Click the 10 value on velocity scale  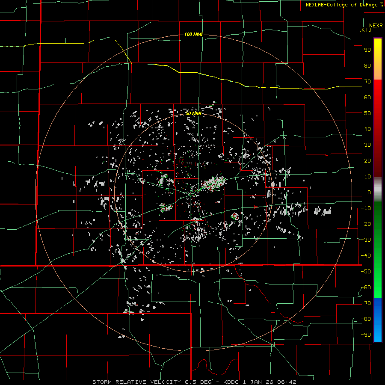[367, 177]
